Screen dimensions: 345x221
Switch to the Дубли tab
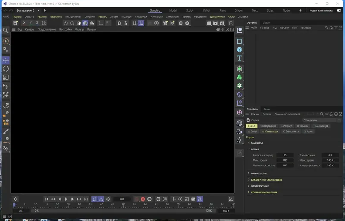click(x=266, y=23)
